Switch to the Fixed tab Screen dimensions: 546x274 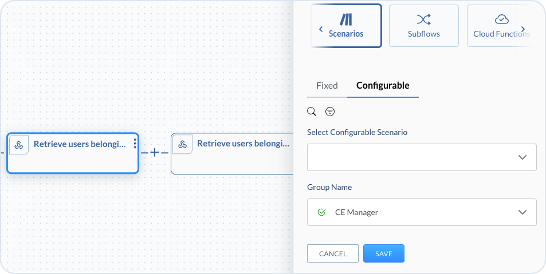[327, 85]
